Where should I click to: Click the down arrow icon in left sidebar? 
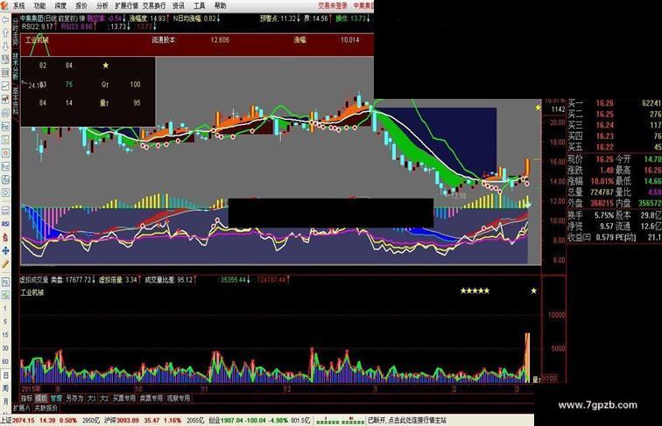point(5,46)
